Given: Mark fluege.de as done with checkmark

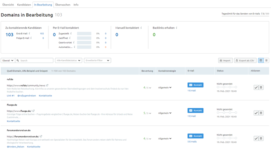Looking at the screenshot, I should coord(256,113).
